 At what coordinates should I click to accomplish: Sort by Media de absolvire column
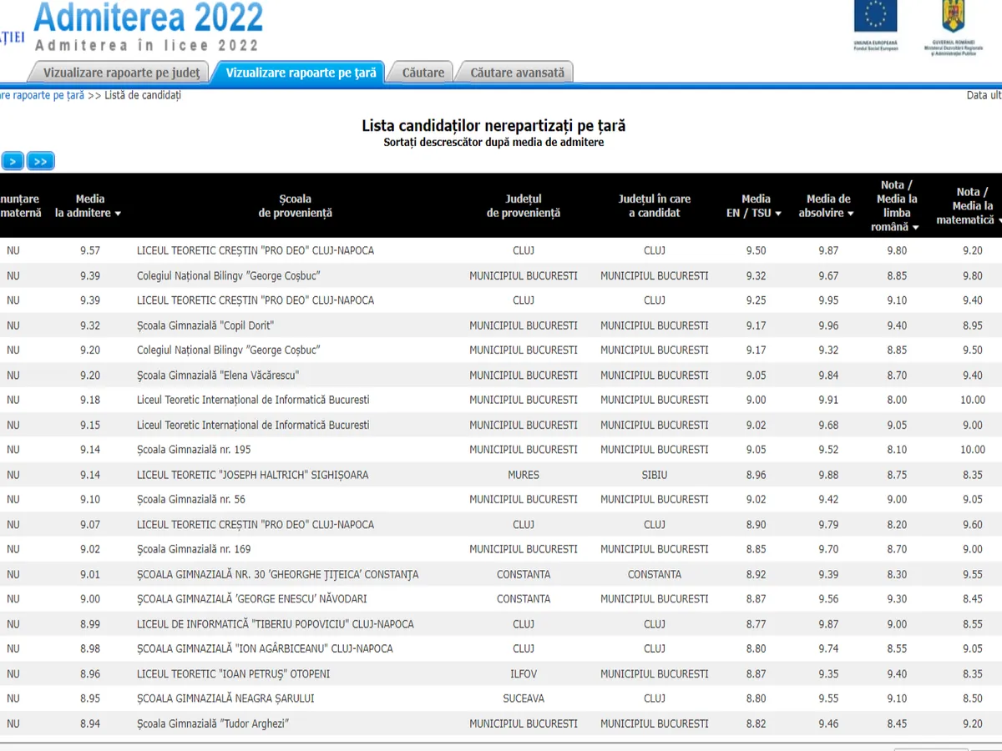tap(827, 206)
